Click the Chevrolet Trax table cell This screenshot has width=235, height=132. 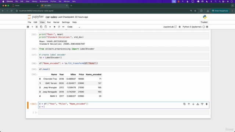pyautogui.click(x=50, y=79)
